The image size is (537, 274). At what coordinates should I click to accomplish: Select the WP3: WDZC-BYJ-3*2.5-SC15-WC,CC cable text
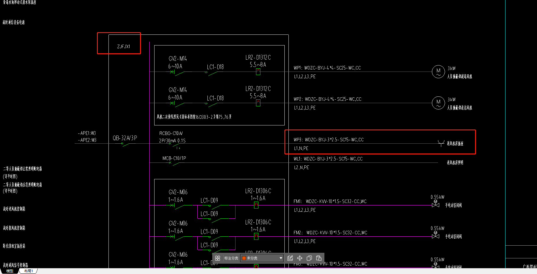[x=329, y=140]
